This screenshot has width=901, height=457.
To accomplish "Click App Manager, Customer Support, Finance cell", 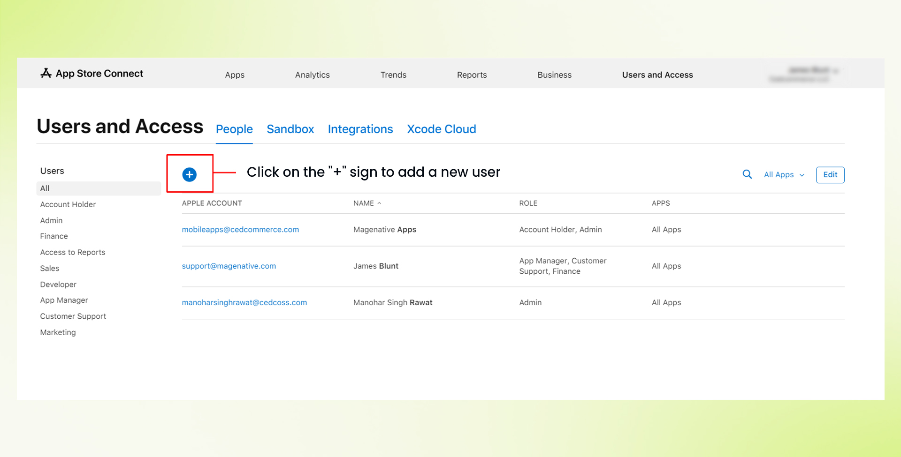I will coord(563,266).
